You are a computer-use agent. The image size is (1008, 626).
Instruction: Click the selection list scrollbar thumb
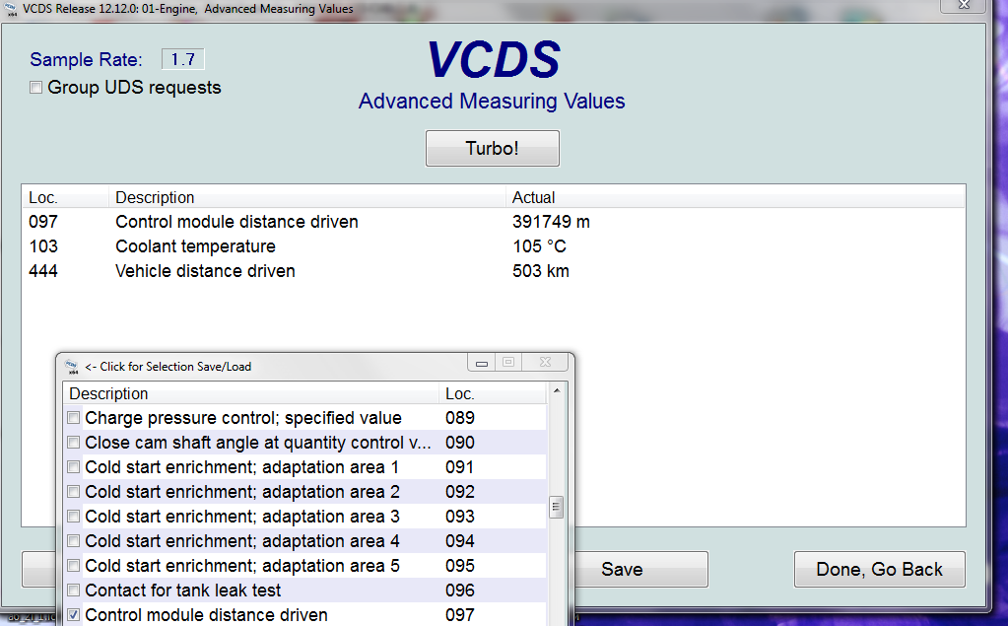pyautogui.click(x=557, y=508)
